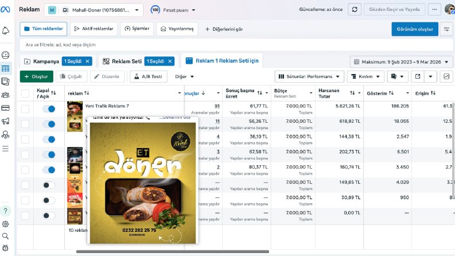Open bug report icon in sidebar
The image size is (455, 256).
6,248
